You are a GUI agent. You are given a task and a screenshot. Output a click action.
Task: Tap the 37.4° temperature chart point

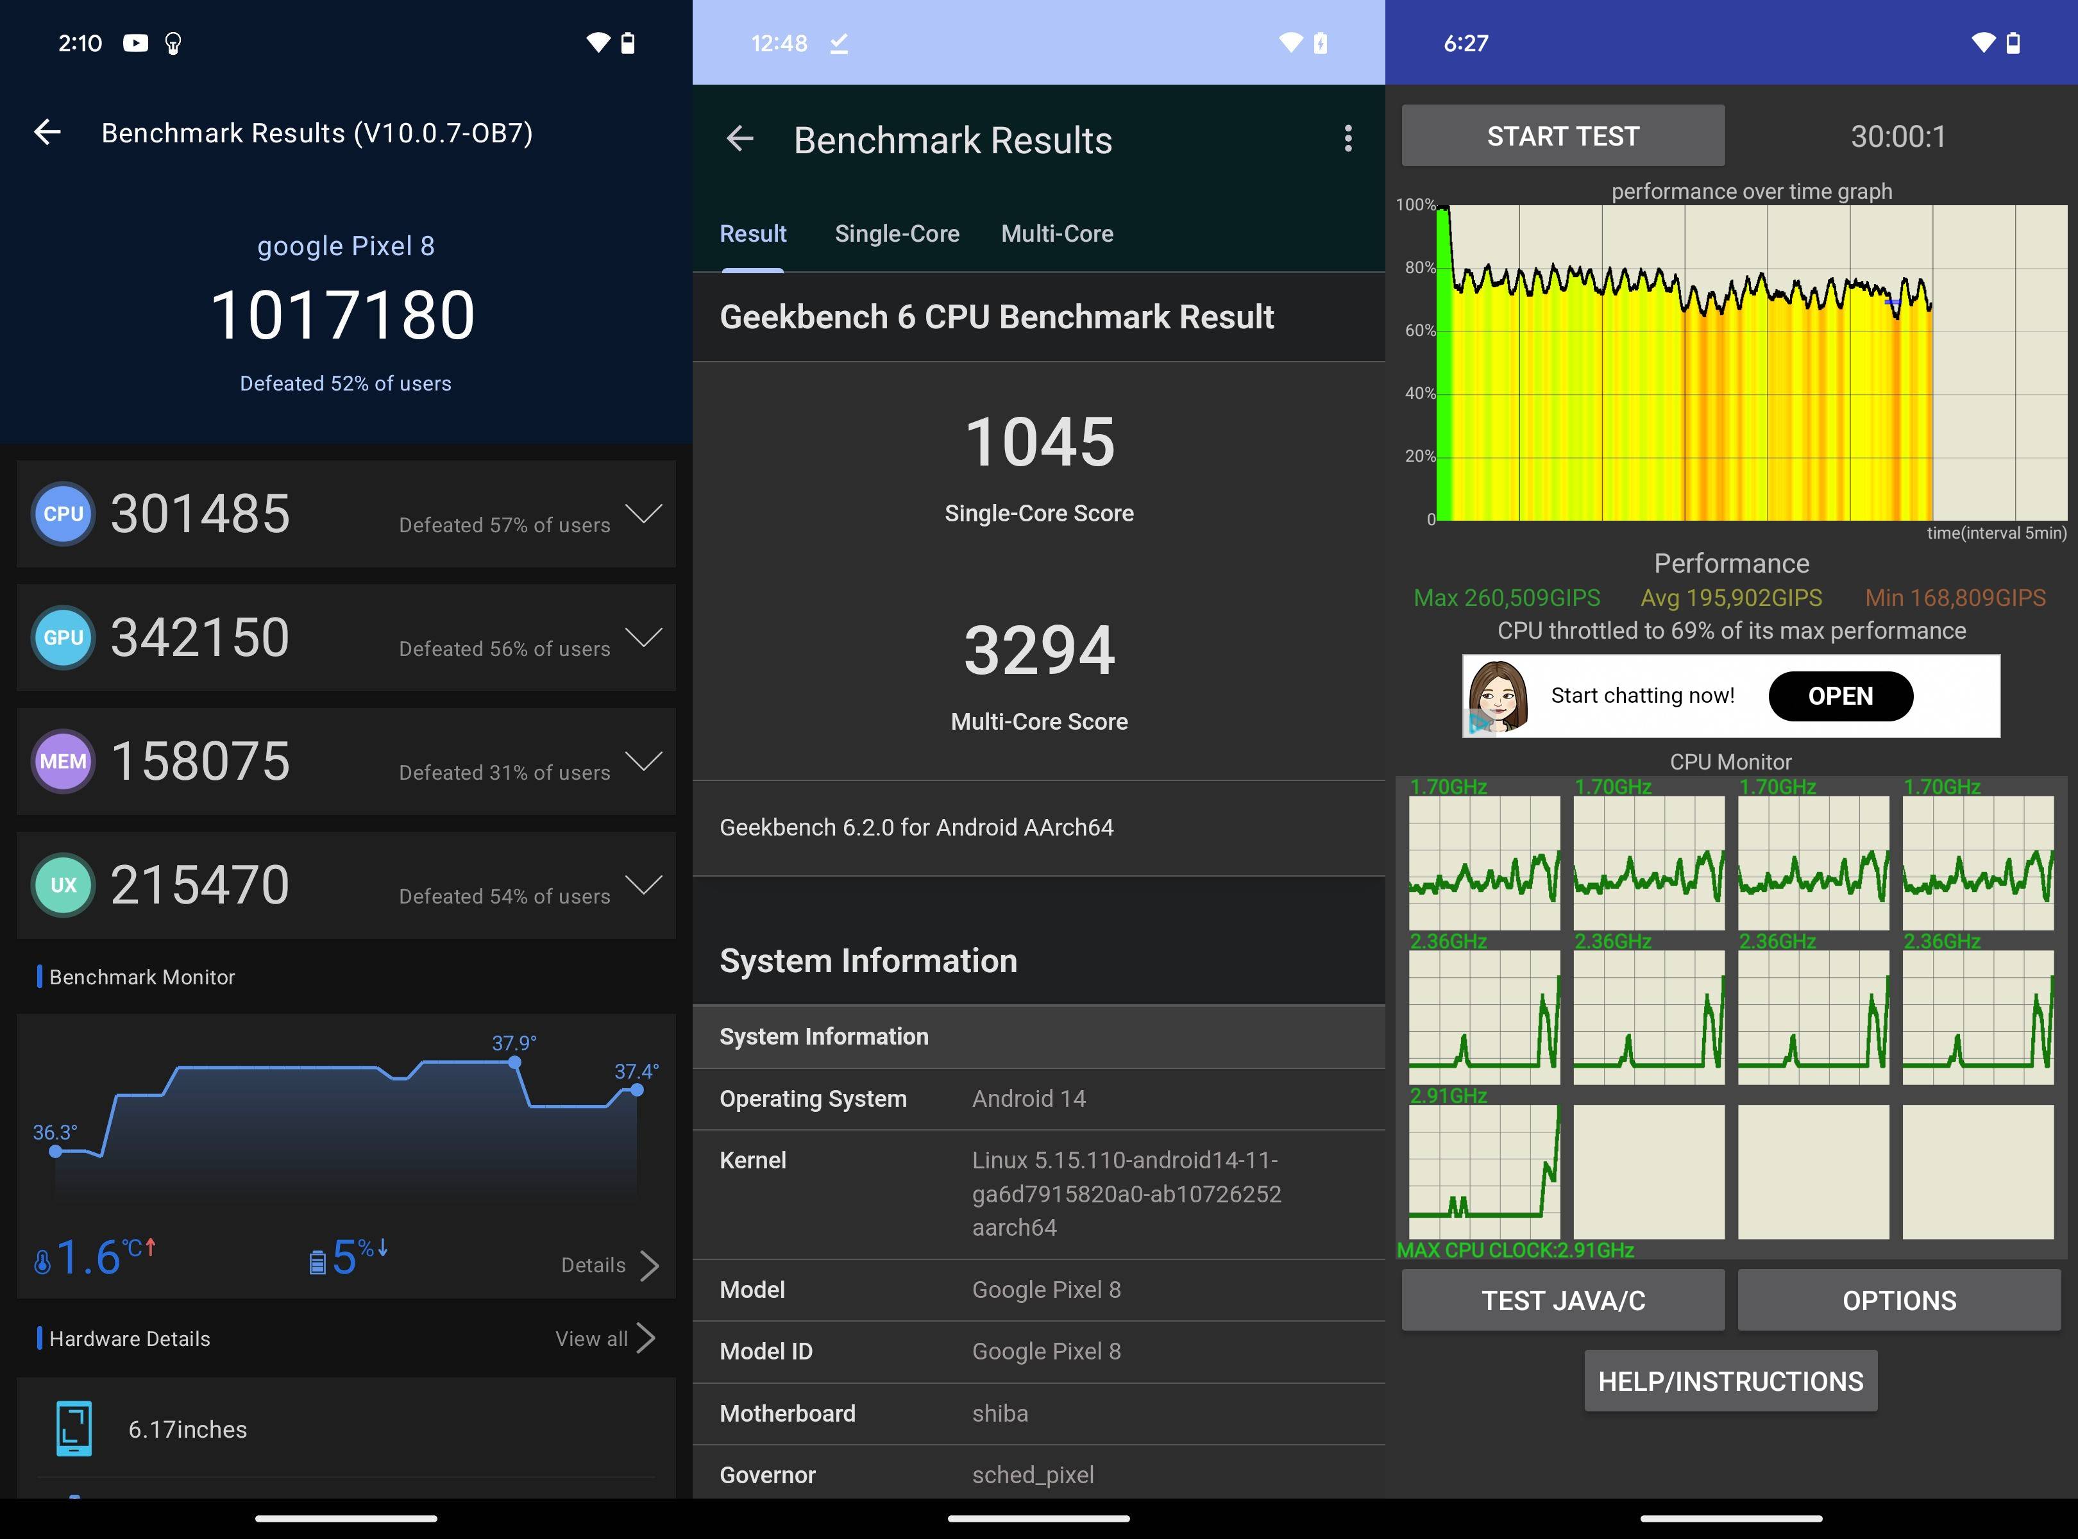click(636, 1089)
